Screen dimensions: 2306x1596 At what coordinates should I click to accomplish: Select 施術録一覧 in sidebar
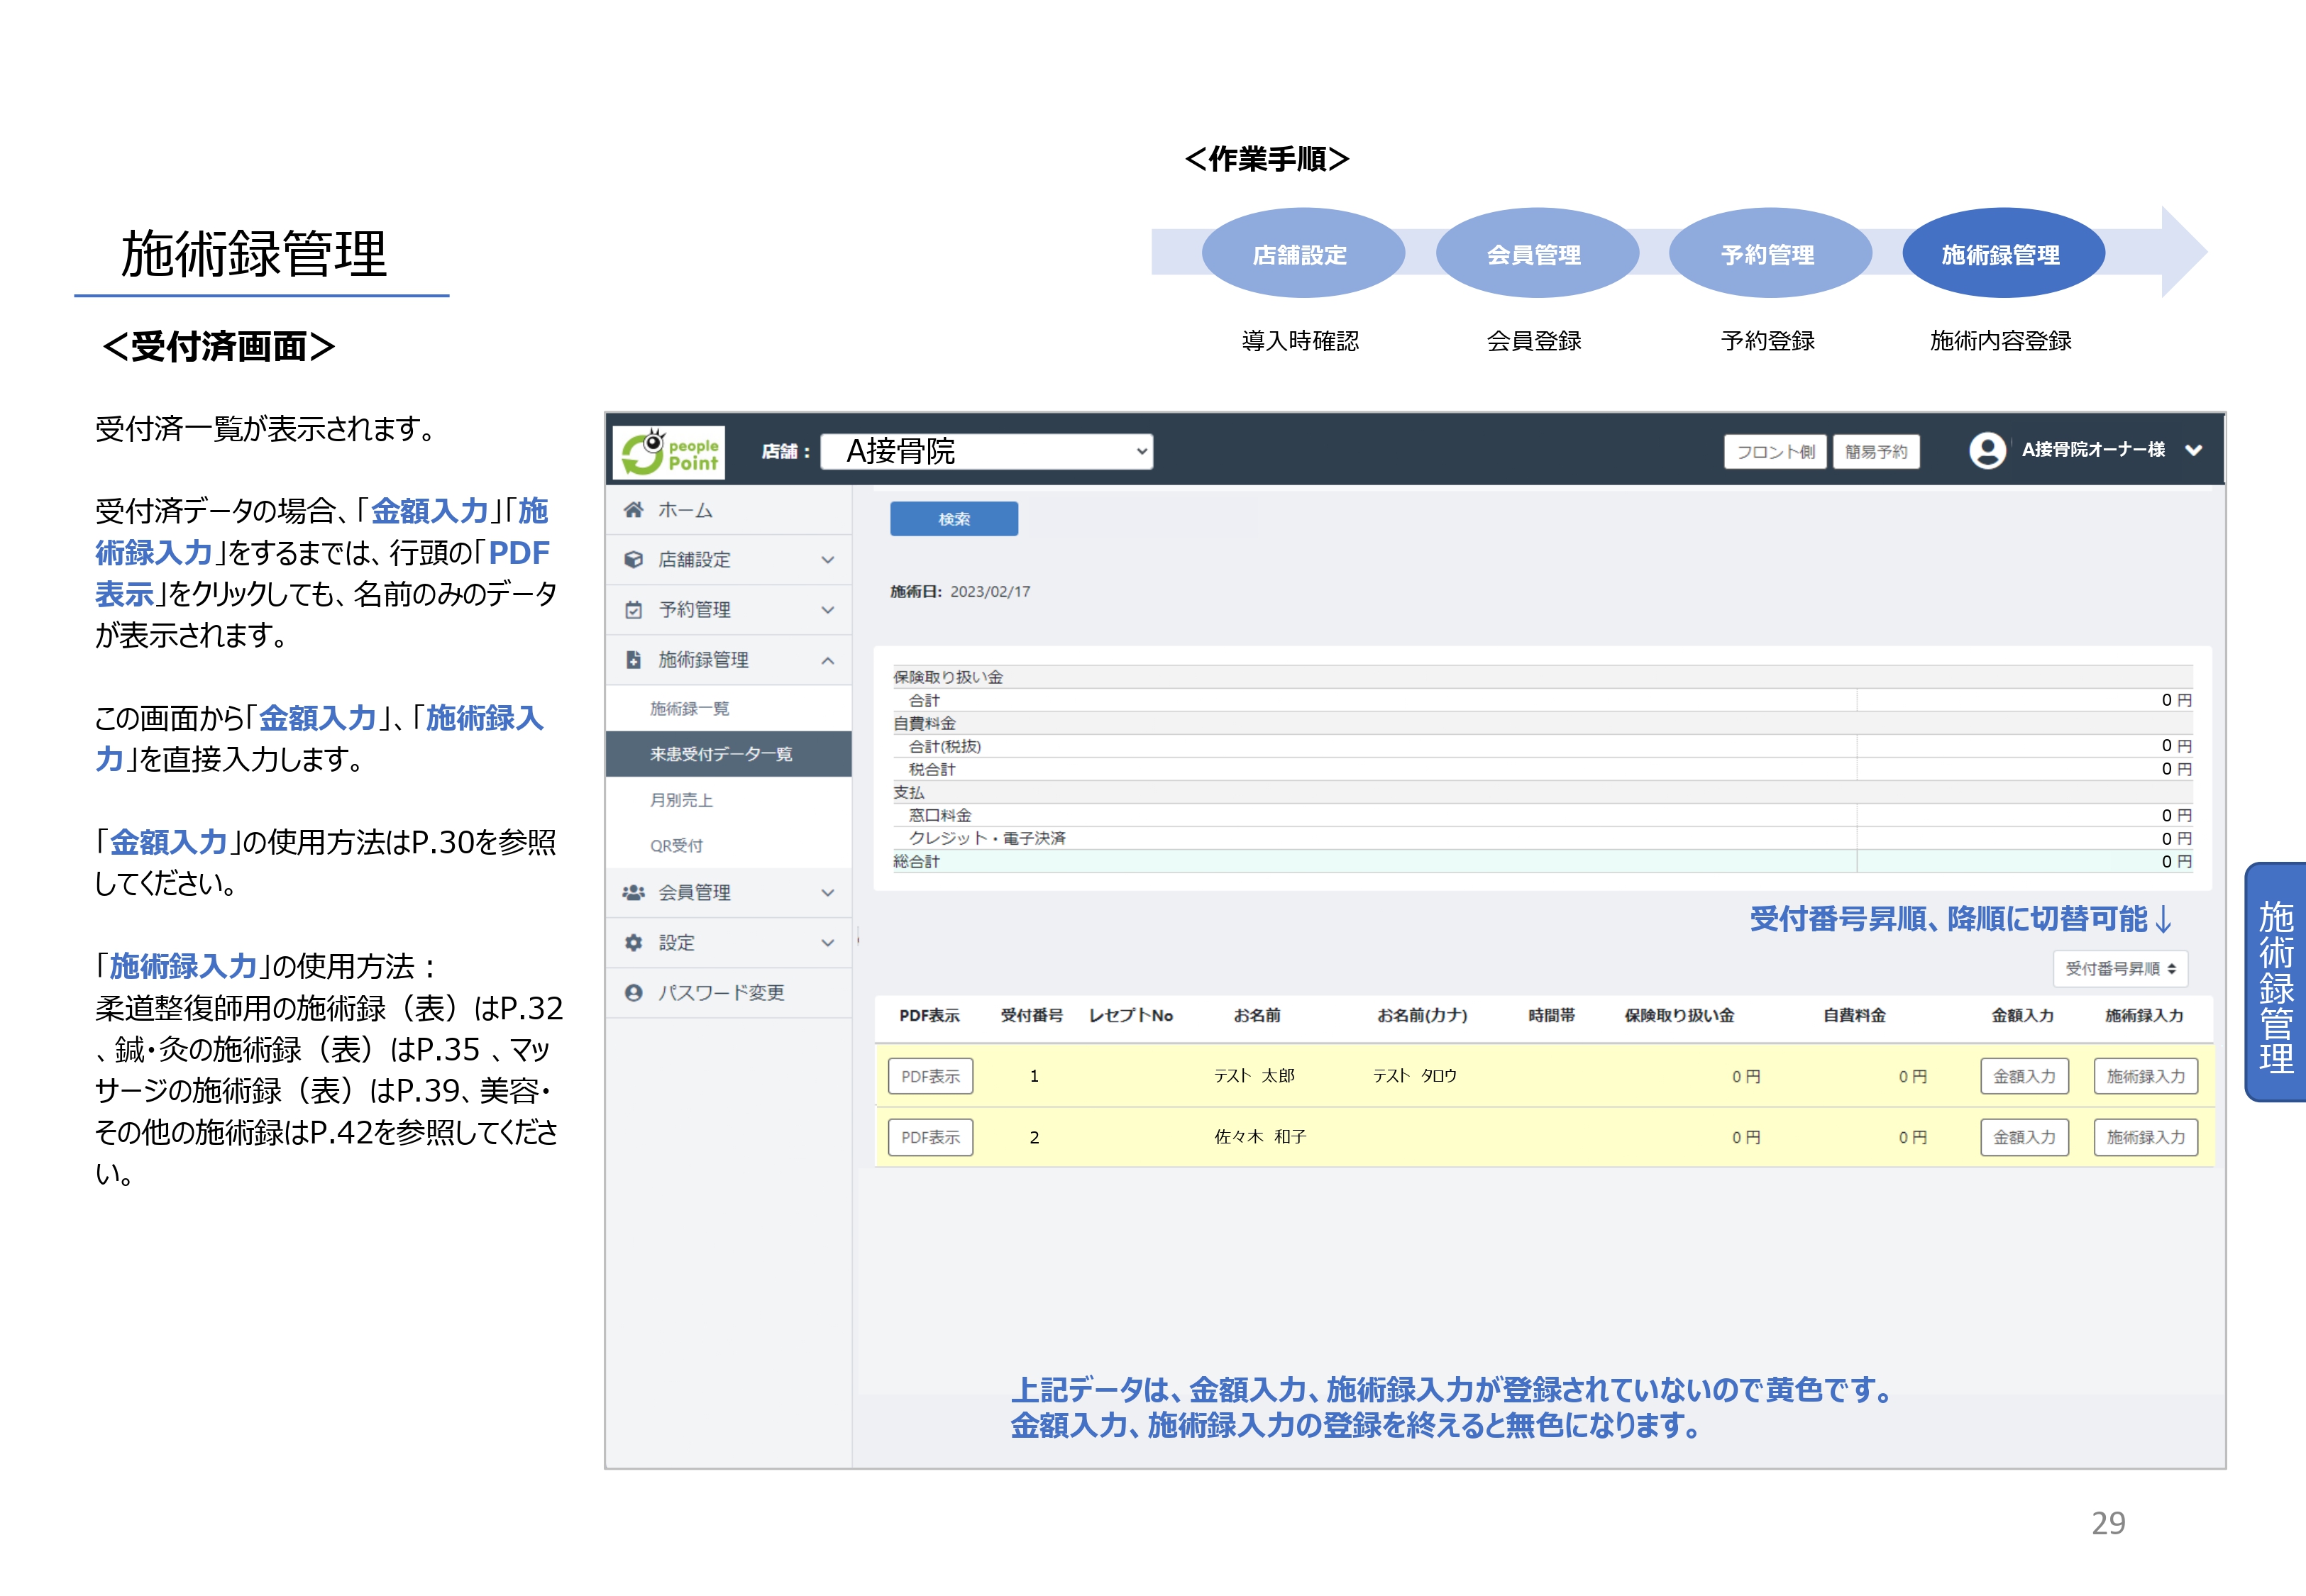tap(689, 708)
